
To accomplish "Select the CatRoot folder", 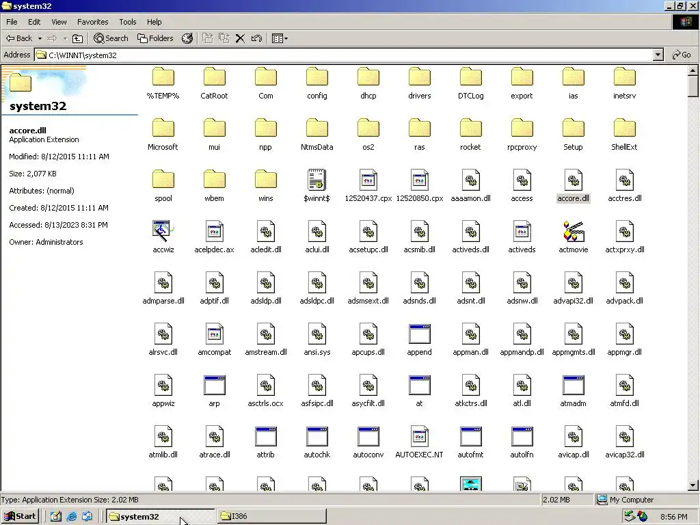I will point(214,84).
